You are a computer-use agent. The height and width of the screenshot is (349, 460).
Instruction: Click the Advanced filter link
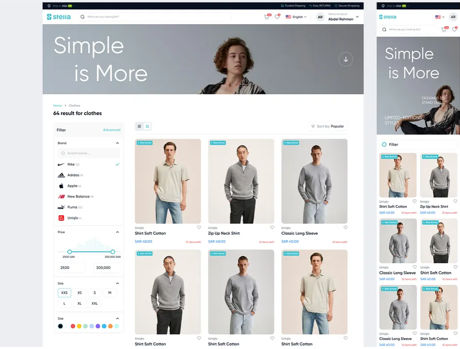(x=111, y=130)
